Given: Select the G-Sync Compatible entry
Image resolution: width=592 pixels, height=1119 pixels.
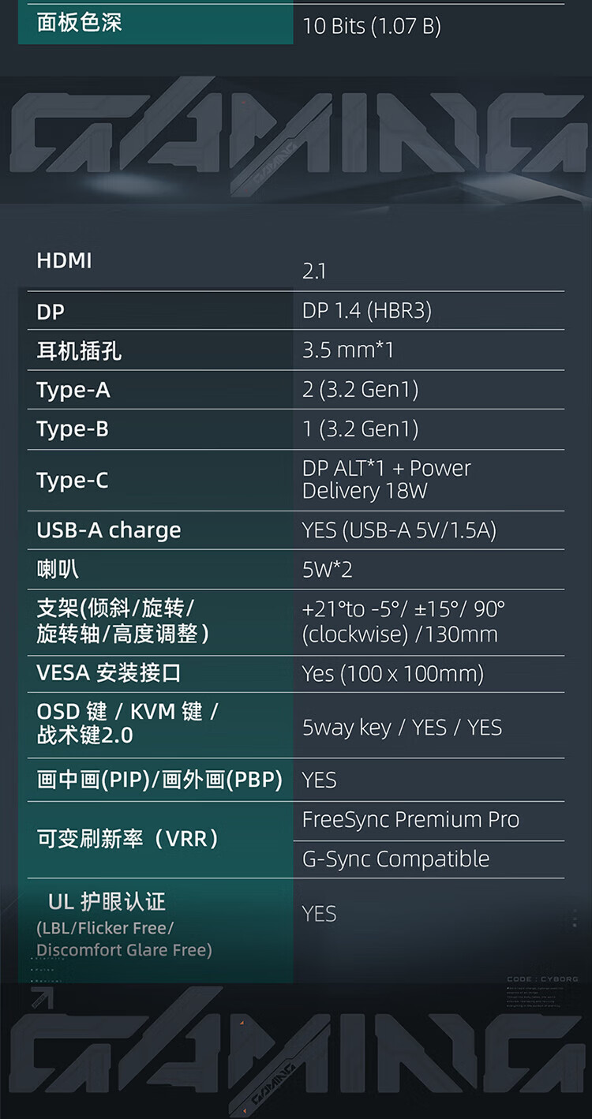Looking at the screenshot, I should [x=396, y=859].
